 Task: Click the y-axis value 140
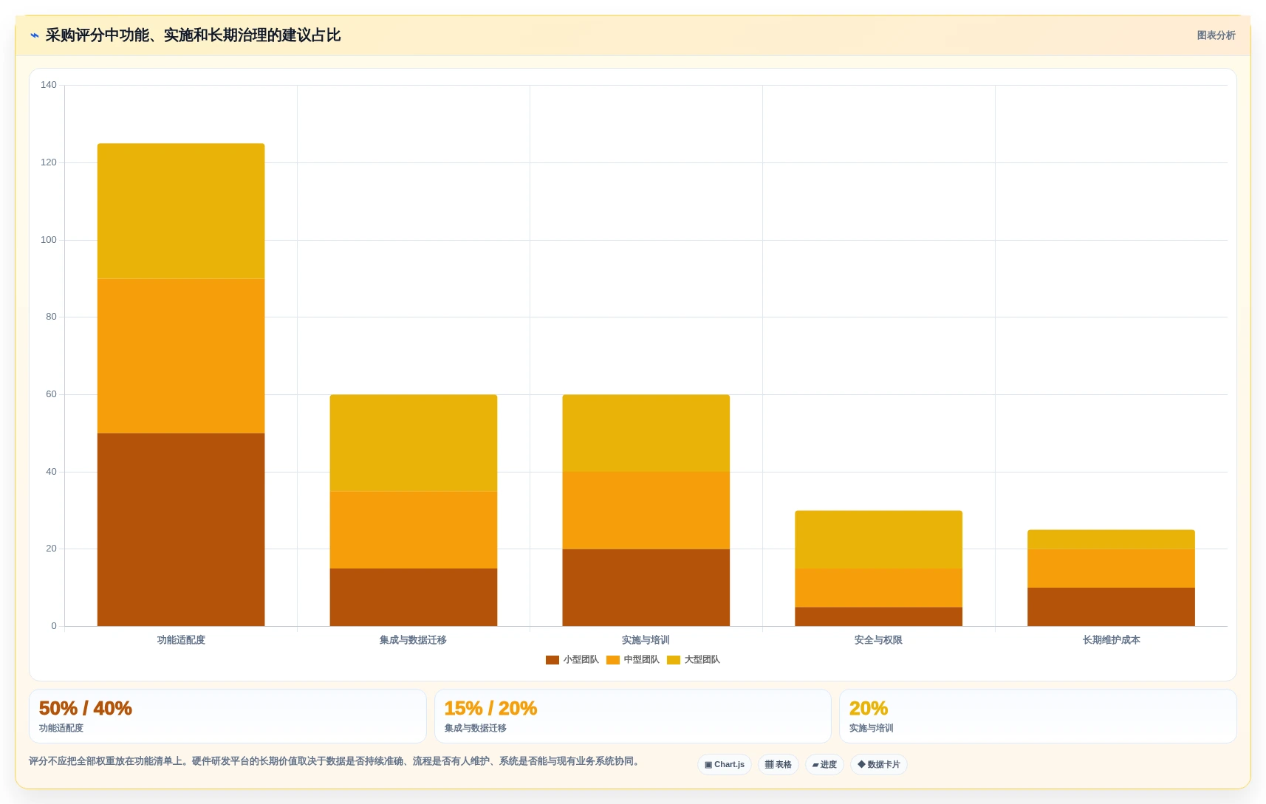point(49,85)
